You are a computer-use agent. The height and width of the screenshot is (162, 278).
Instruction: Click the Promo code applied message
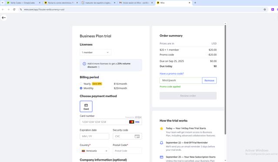point(170,87)
